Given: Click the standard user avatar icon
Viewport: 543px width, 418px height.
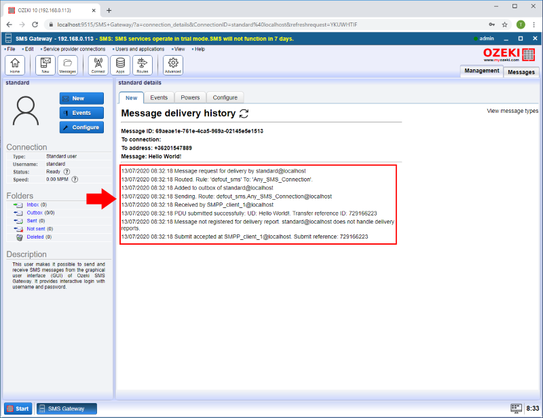Looking at the screenshot, I should click(26, 111).
